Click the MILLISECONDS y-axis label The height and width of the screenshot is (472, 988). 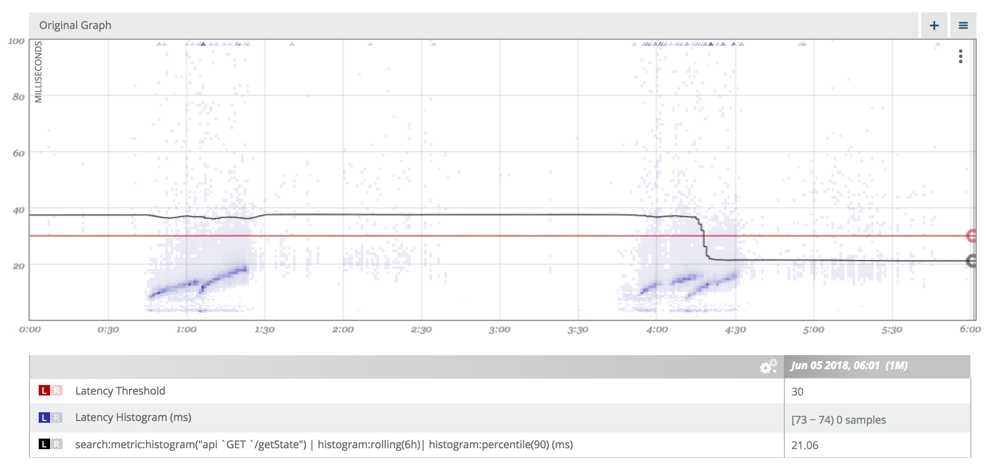click(x=38, y=72)
